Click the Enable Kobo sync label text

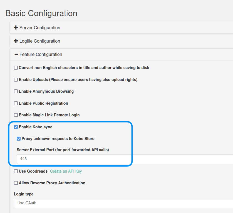click(x=36, y=127)
